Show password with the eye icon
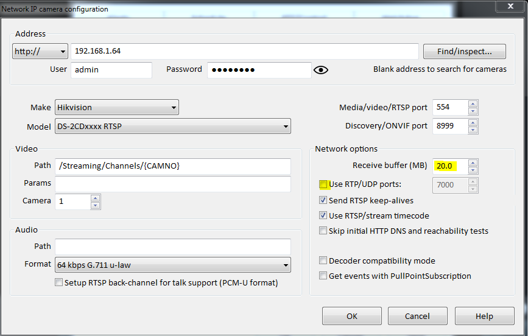The width and height of the screenshot is (528, 336). pyautogui.click(x=321, y=70)
